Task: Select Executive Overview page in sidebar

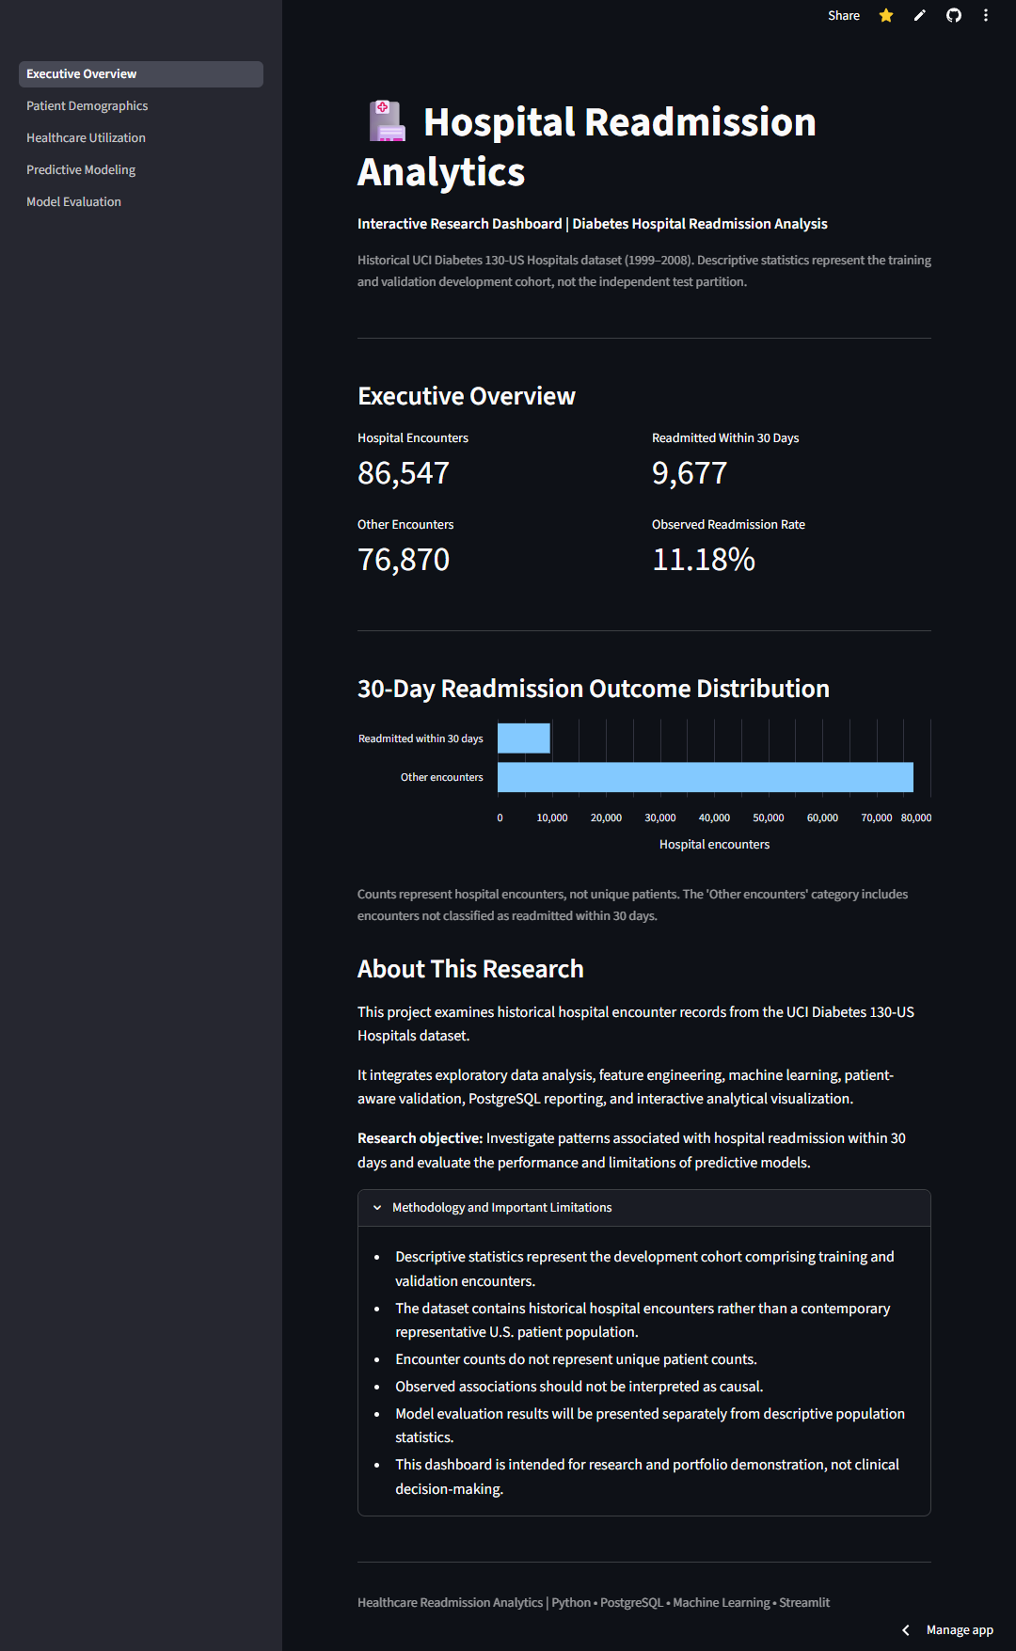Action: [x=141, y=74]
